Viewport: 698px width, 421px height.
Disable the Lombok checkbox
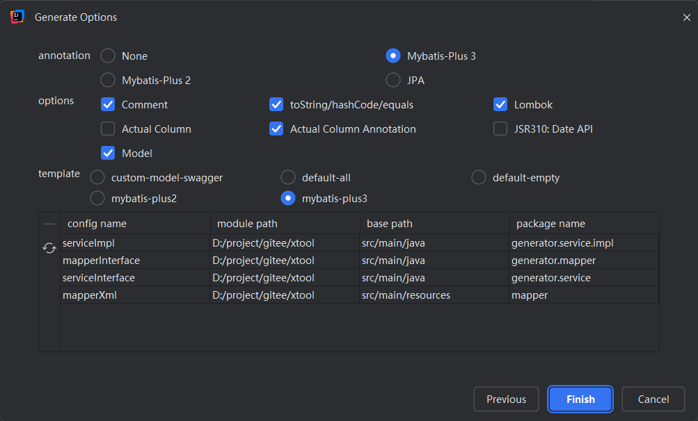pos(500,105)
